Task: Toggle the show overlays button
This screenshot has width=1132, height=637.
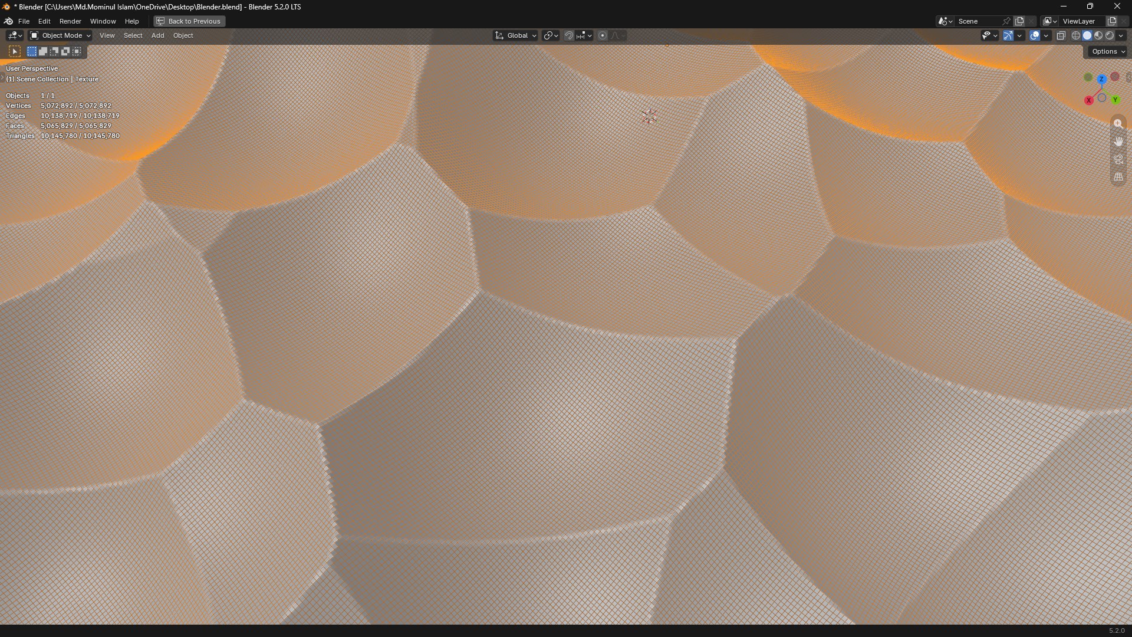Action: pyautogui.click(x=1035, y=35)
